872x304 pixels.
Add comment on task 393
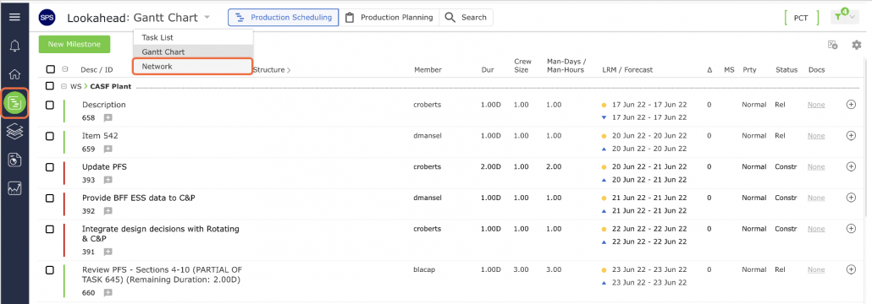pyautogui.click(x=108, y=180)
